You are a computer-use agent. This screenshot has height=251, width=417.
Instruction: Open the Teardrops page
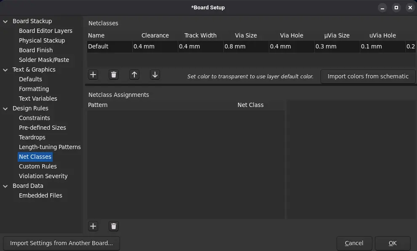pos(32,137)
